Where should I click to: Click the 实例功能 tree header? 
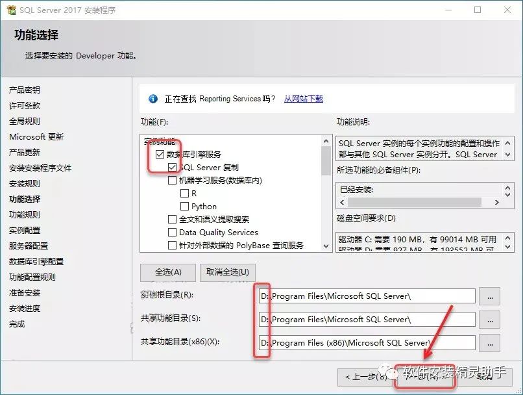pyautogui.click(x=160, y=142)
